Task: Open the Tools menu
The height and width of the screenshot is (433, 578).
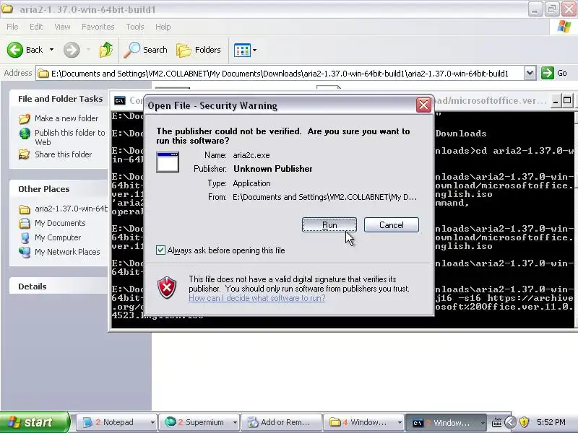Action: click(x=135, y=27)
